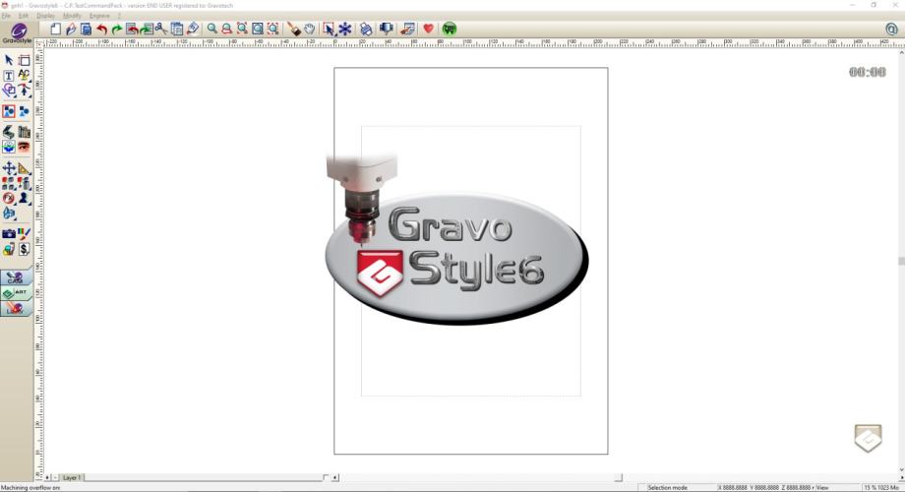Click the person silhouette tool icon
Viewport: 905px width, 492px height.
[x=24, y=198]
